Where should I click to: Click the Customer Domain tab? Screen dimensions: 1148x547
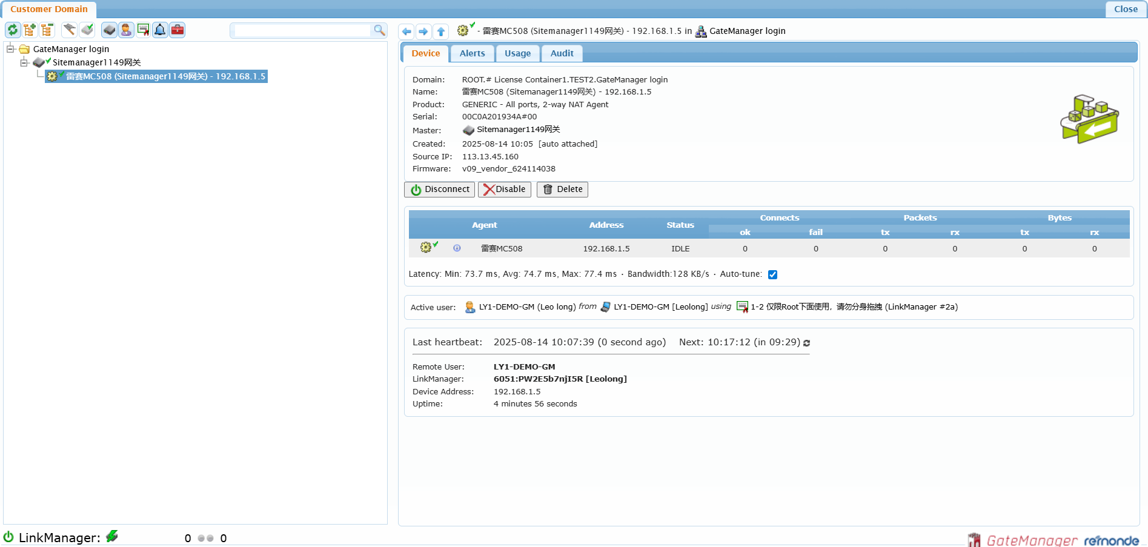click(x=49, y=9)
